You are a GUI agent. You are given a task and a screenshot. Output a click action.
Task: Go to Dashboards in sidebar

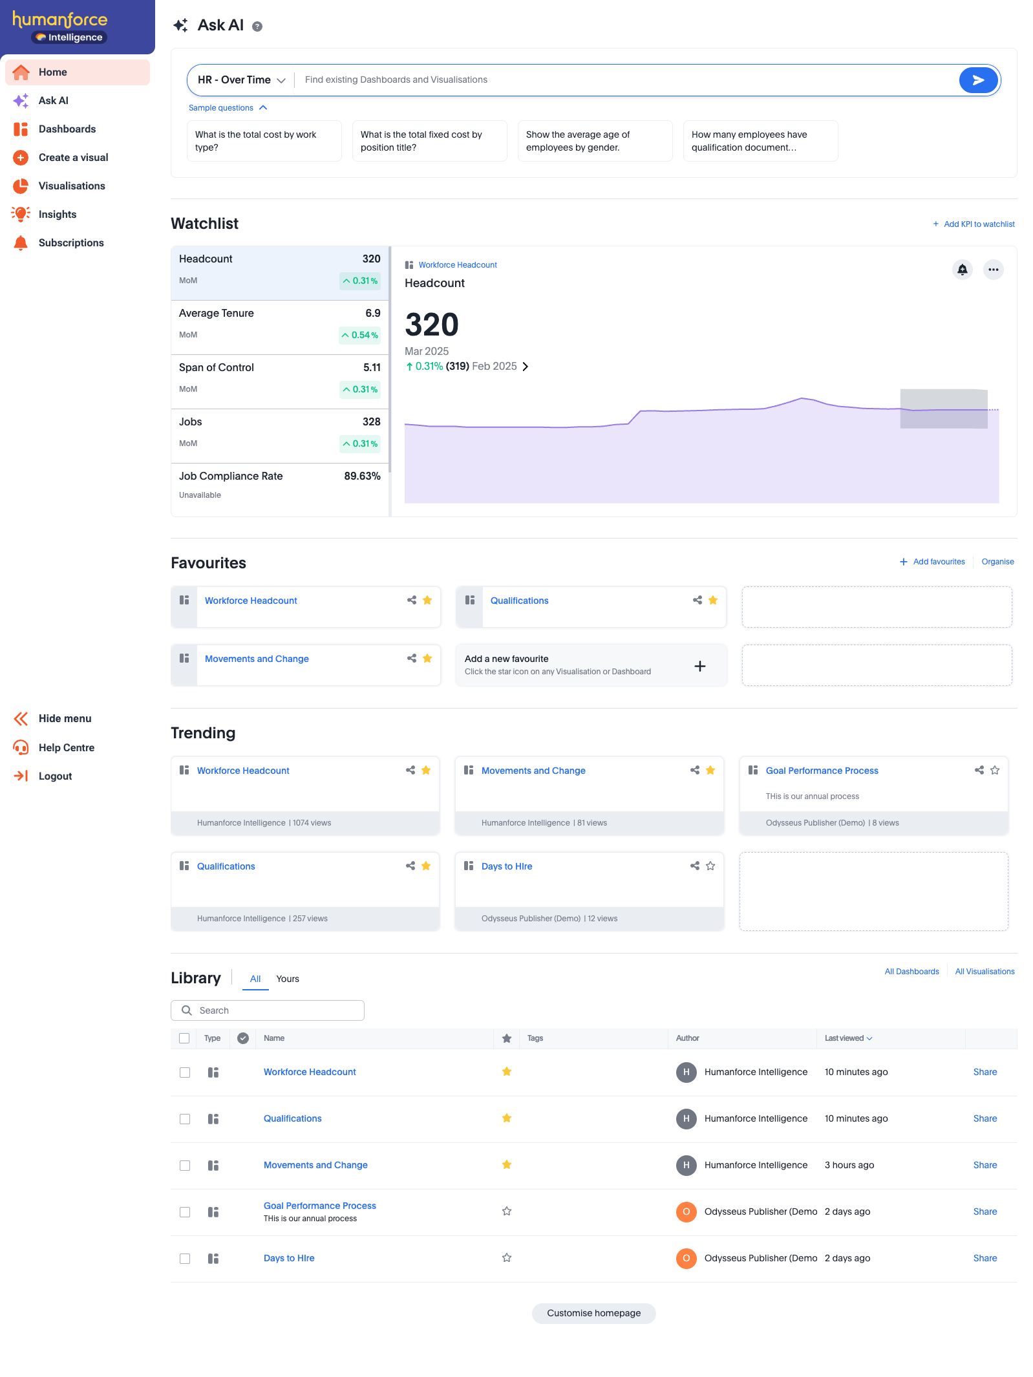[x=78, y=129]
